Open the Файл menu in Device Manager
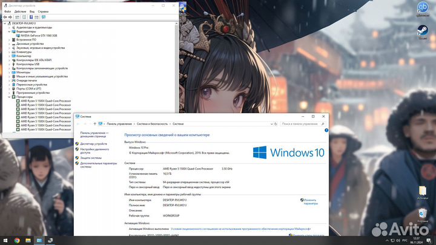Image resolution: width=436 pixels, height=245 pixels. click(x=7, y=11)
